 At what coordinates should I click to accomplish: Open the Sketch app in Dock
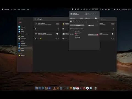(x=71, y=88)
